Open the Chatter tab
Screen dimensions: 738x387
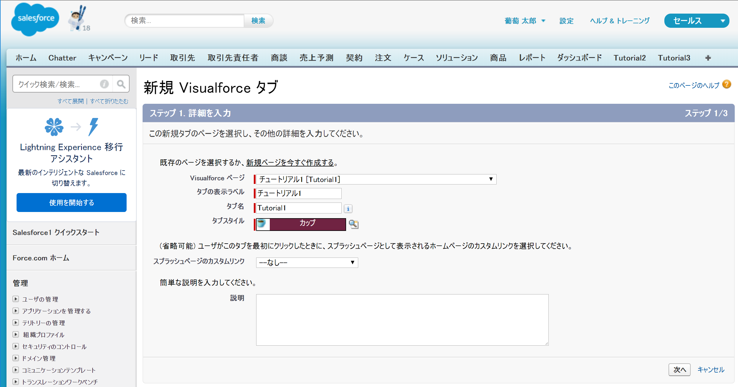point(62,58)
